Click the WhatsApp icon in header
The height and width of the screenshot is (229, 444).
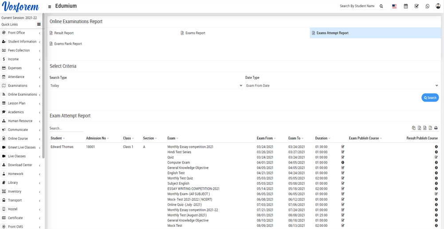(x=427, y=7)
